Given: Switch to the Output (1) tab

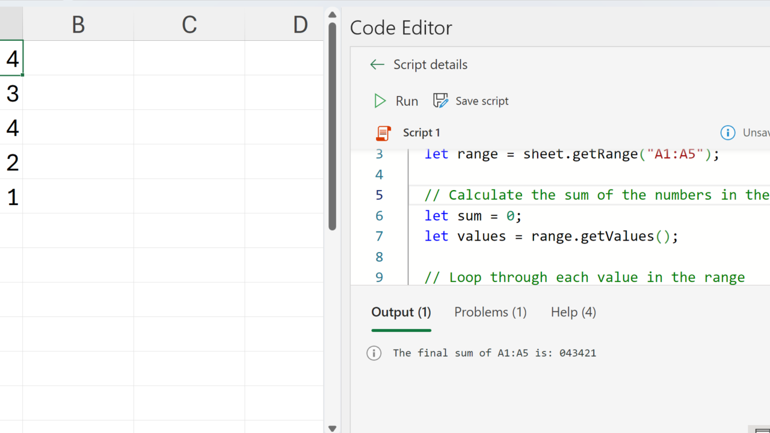Looking at the screenshot, I should pyautogui.click(x=401, y=312).
